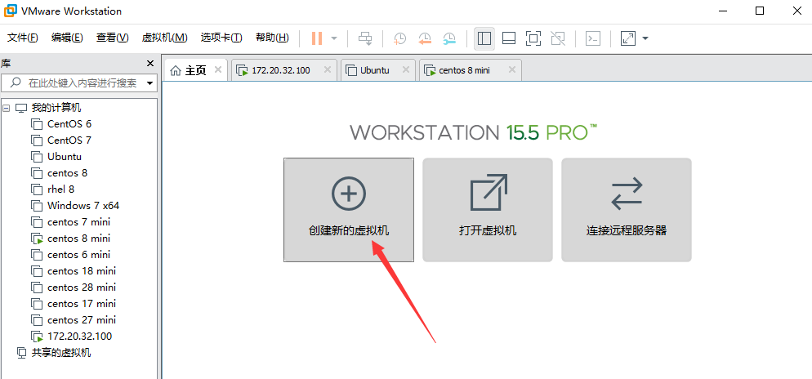812x379 pixels.
Task: Maximize the VMware Workstation window
Action: (x=760, y=11)
